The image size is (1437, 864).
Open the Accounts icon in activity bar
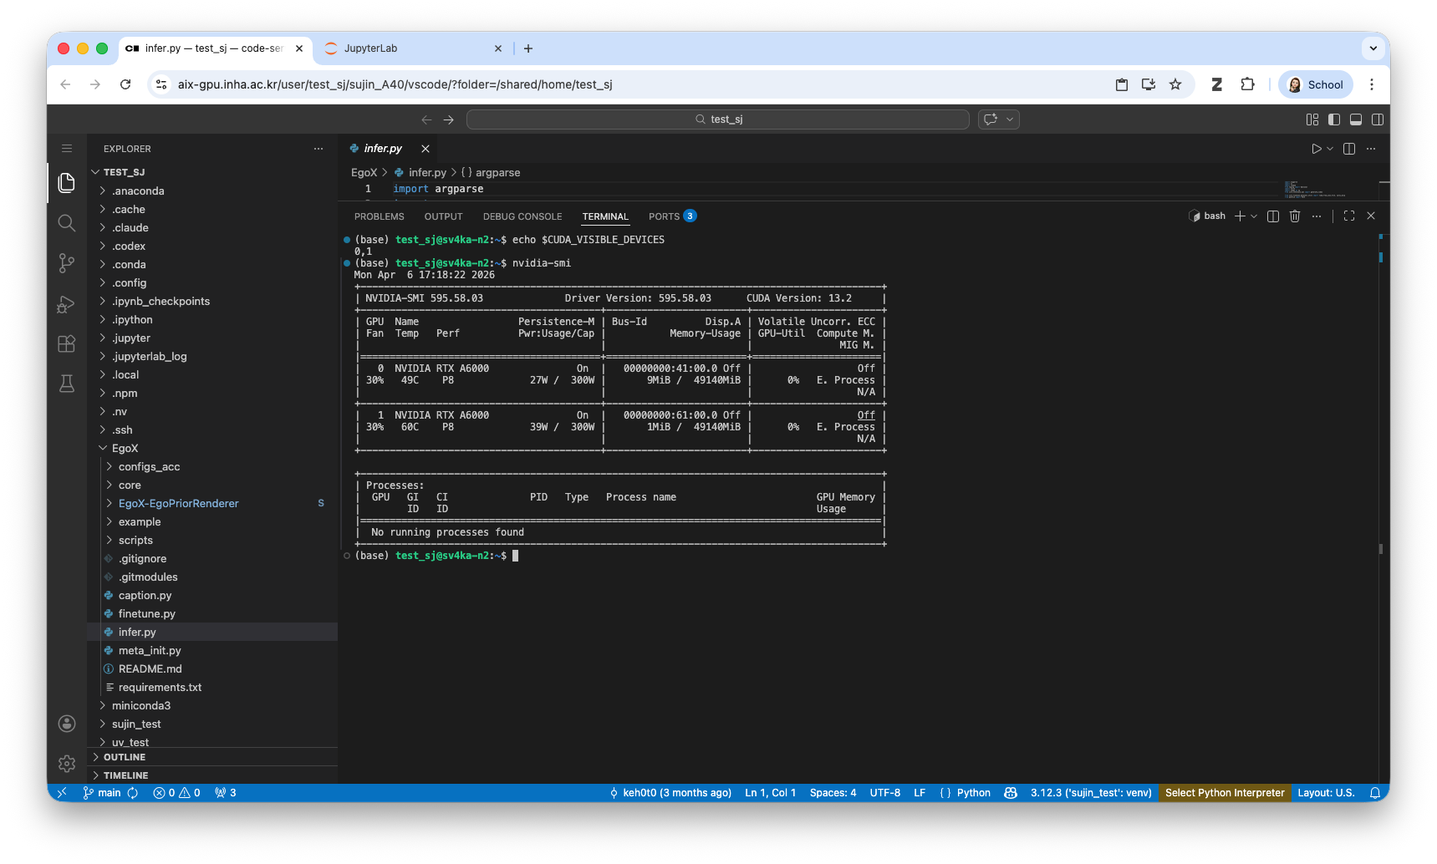[67, 724]
